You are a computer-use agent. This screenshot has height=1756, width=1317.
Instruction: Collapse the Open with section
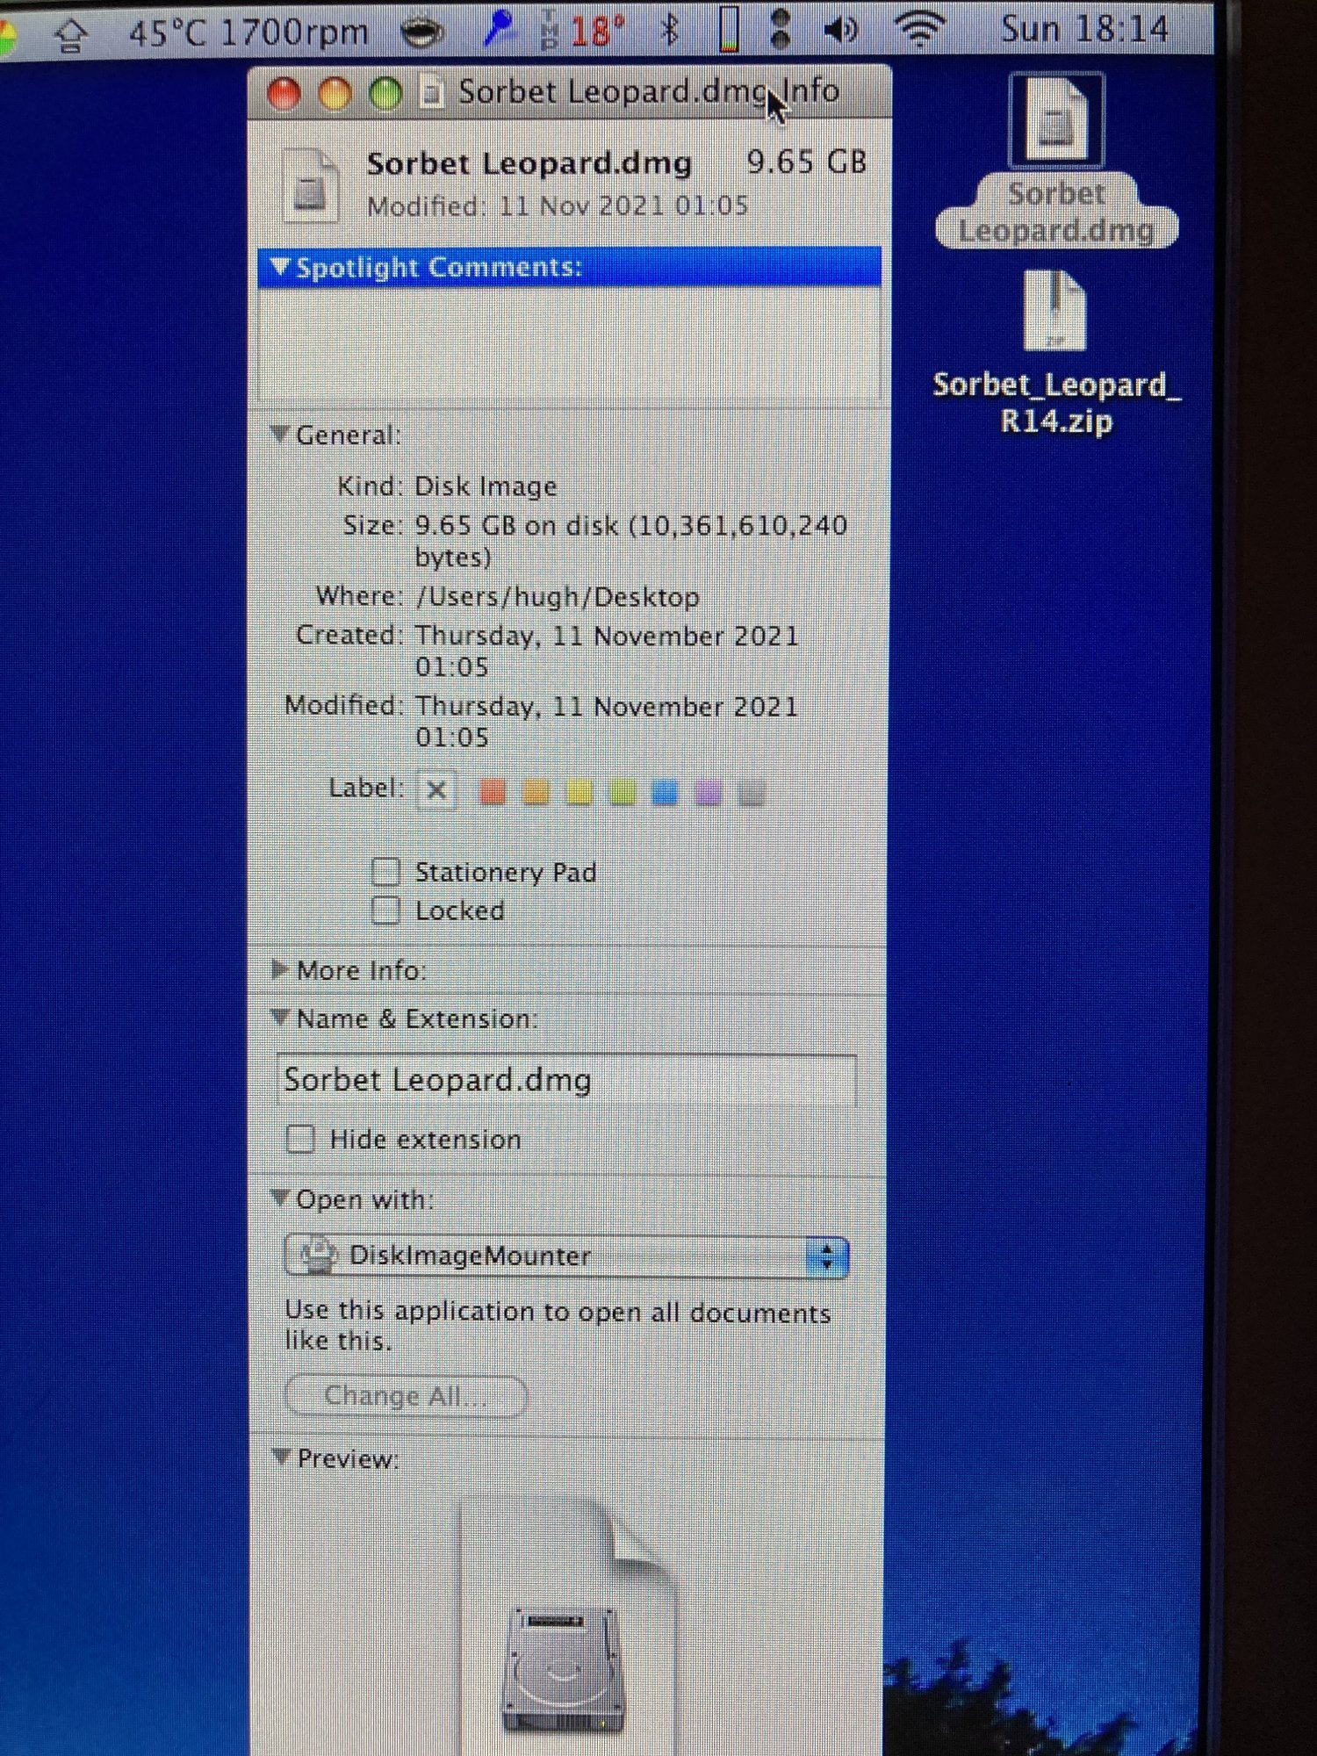[x=280, y=1198]
